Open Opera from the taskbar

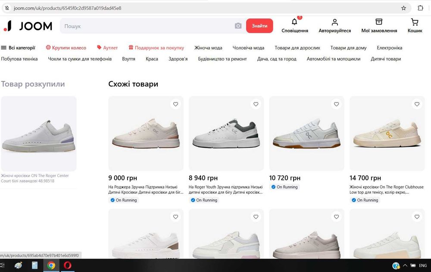tap(67, 266)
